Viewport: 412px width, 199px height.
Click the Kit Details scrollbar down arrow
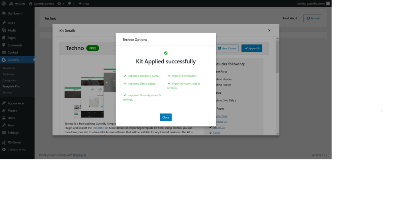[x=277, y=134]
